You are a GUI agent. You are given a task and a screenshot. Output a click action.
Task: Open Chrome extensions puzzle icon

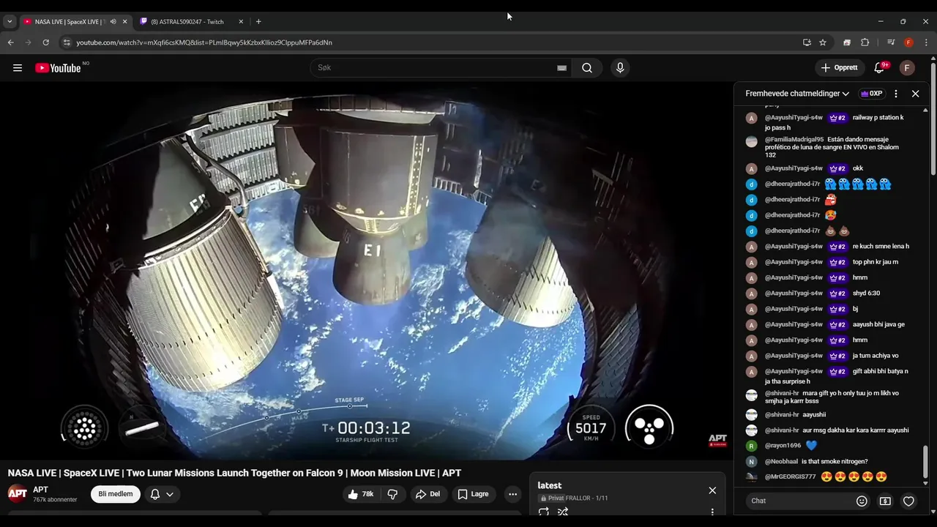[865, 42]
